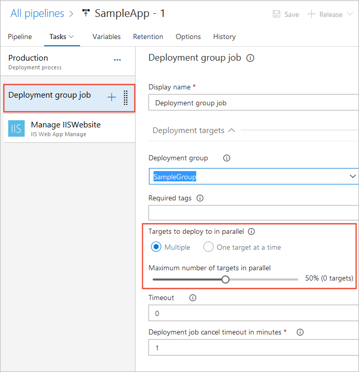The height and width of the screenshot is (372, 359).
Task: Click the plus icon on Deployment group job
Action: pos(111,97)
